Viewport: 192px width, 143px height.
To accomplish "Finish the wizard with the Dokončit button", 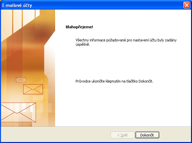I will coord(147,135).
